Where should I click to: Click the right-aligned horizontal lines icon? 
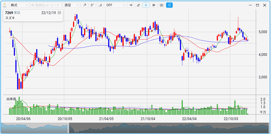click(100, 5)
